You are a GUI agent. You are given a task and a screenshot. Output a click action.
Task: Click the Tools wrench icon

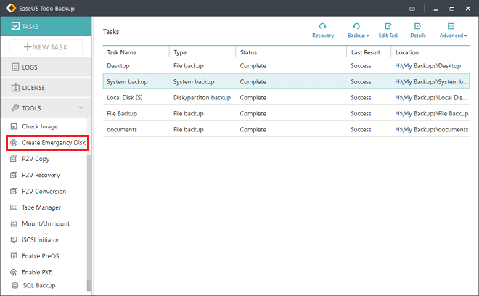click(x=15, y=107)
